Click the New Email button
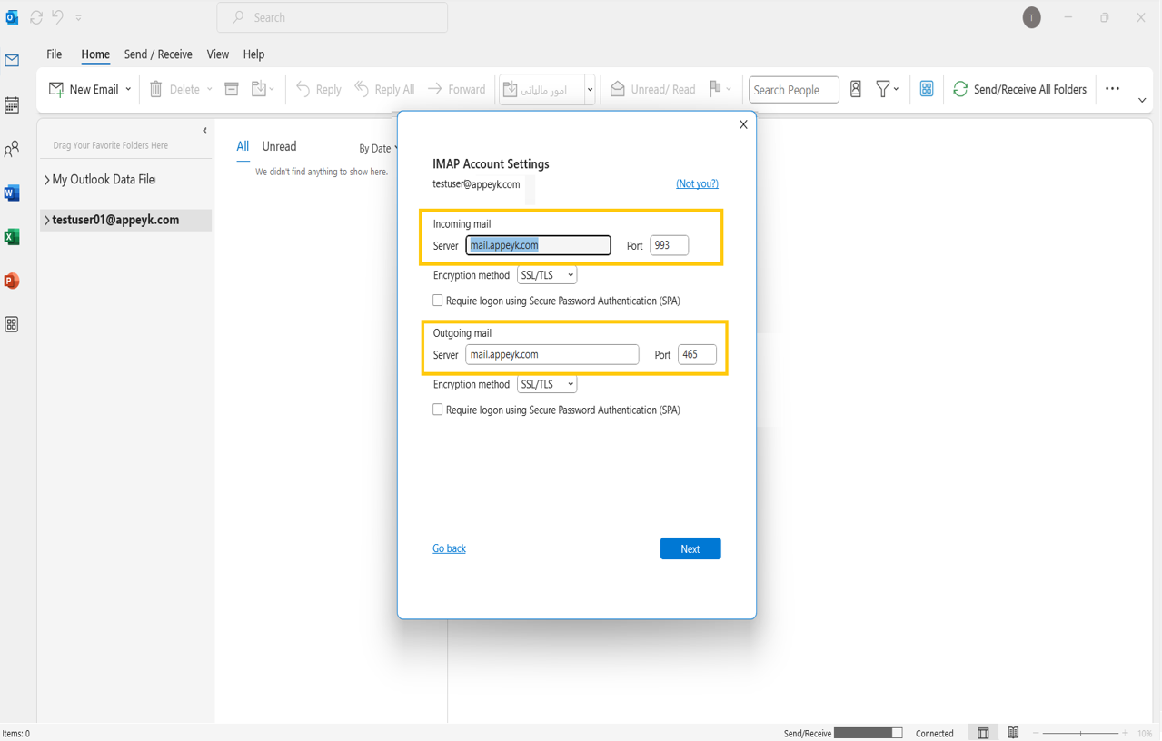The width and height of the screenshot is (1162, 741). point(84,89)
